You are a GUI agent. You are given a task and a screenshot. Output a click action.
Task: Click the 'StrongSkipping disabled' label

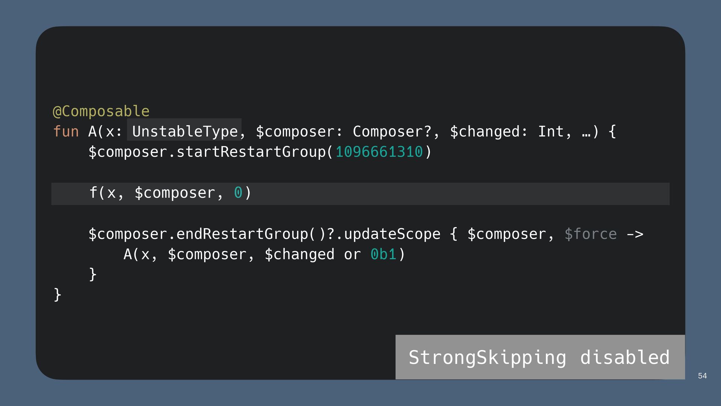(x=539, y=357)
